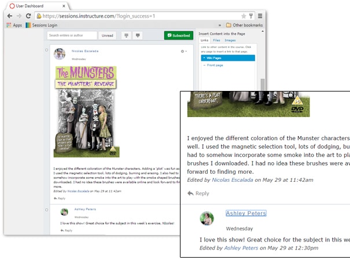Go forward with the browser forward arrow
This screenshot has width=350, height=260.
19,16
